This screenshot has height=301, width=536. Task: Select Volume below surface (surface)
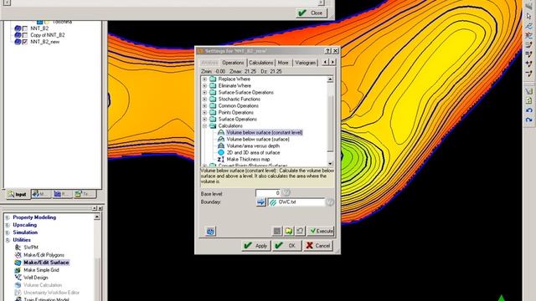pyautogui.click(x=258, y=140)
